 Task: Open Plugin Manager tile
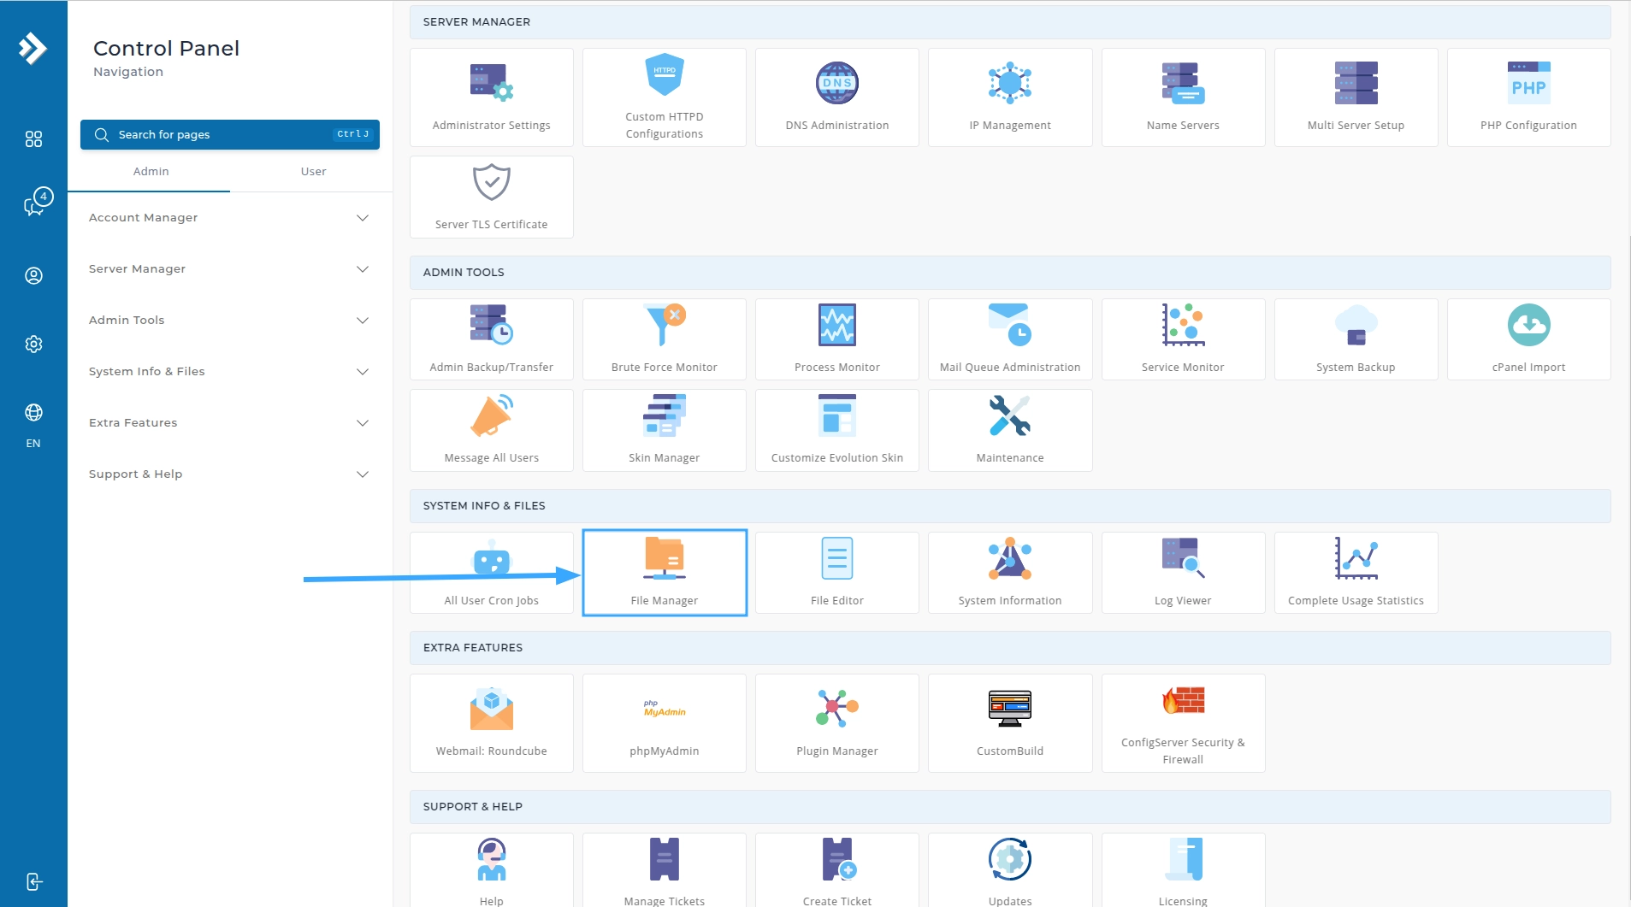point(837,723)
